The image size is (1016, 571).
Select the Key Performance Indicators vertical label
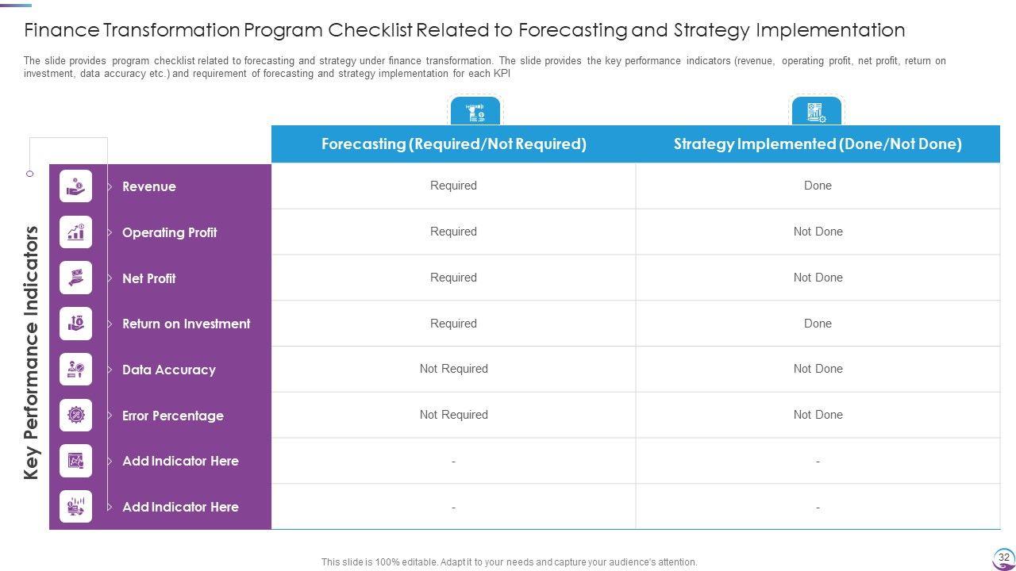[x=32, y=353]
